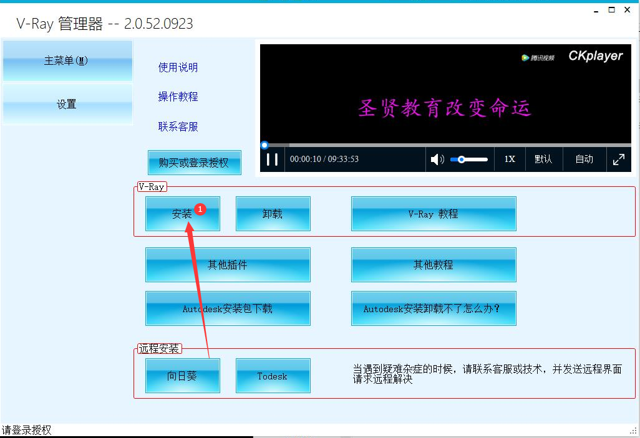
Task: Maximize the V-Ray 管理器 window
Action: (x=612, y=10)
